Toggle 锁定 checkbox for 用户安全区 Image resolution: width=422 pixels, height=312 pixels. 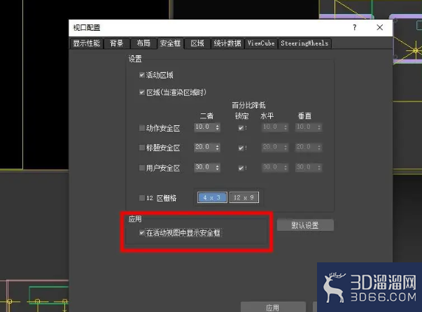241,168
